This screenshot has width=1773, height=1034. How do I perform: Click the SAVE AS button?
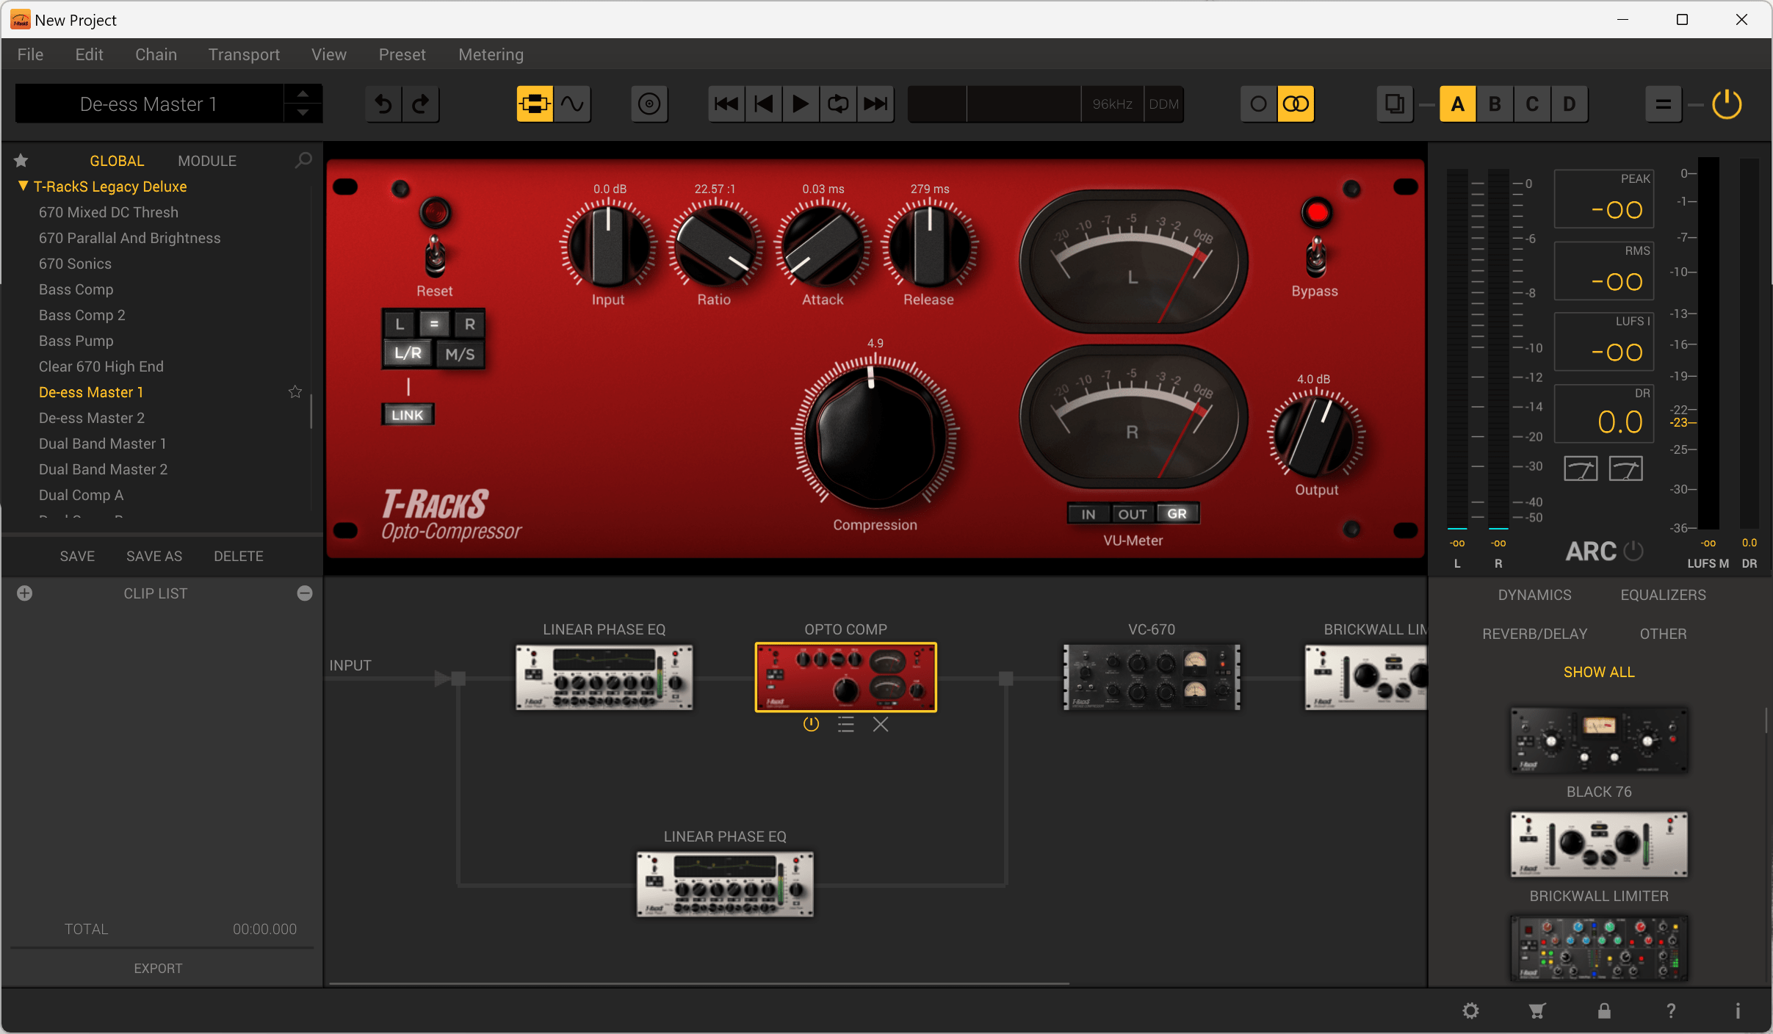154,556
